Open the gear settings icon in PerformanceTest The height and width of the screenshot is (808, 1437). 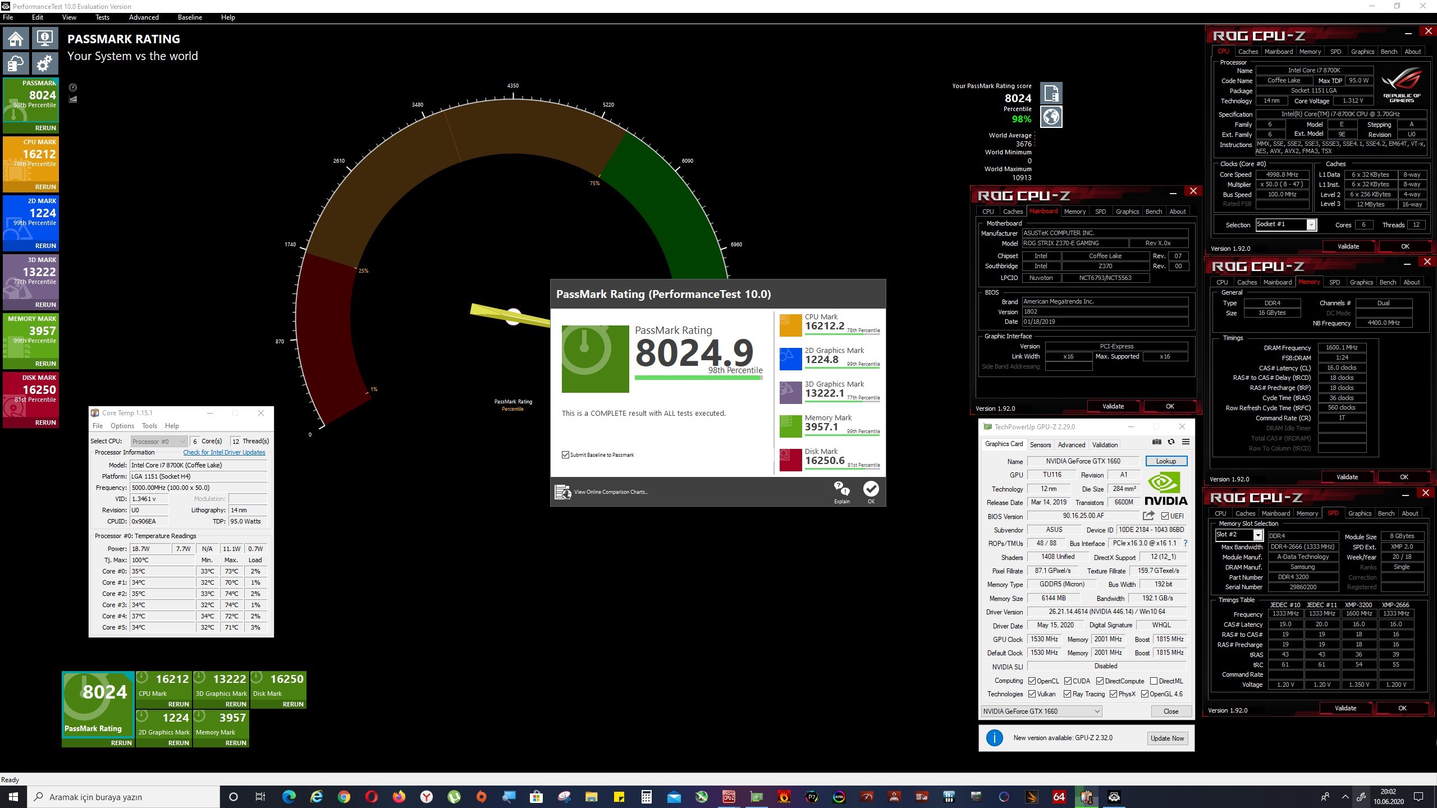click(44, 63)
